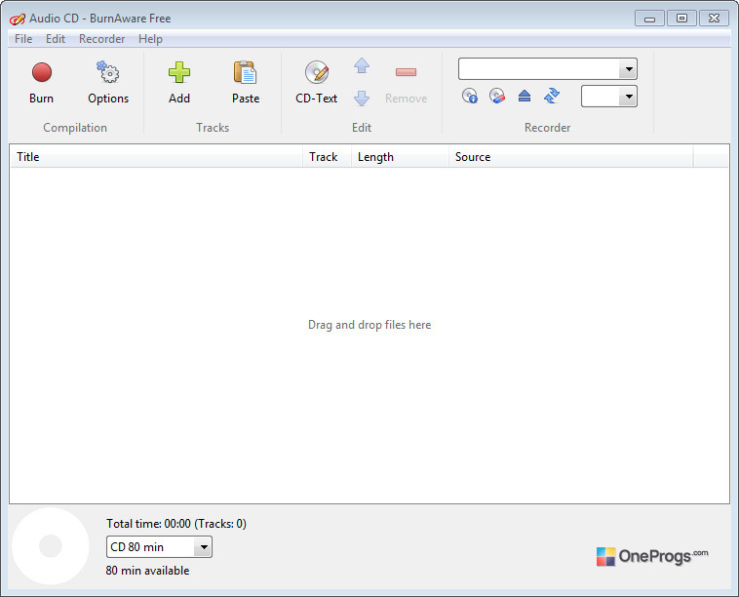Erase disc using the eraser disc icon
The height and width of the screenshot is (597, 739).
point(497,96)
